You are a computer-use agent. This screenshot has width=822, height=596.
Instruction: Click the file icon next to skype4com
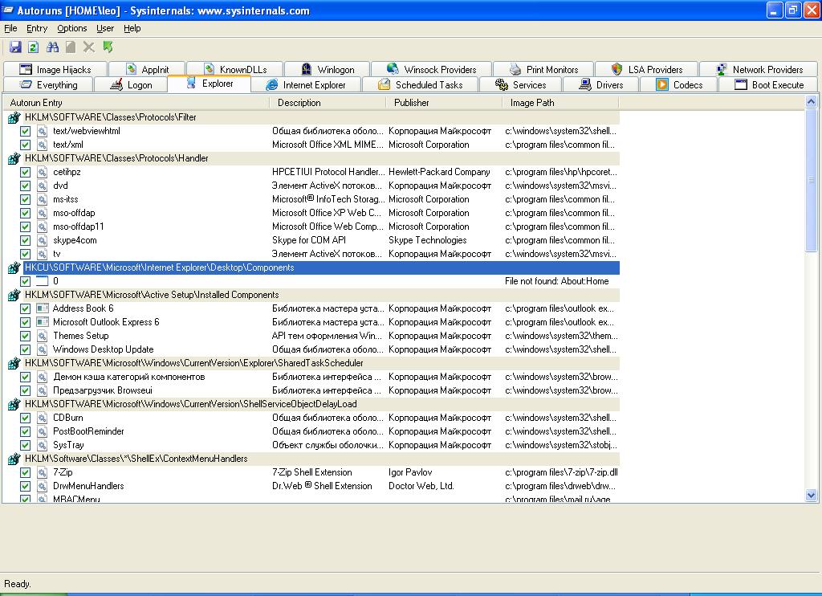coord(43,240)
